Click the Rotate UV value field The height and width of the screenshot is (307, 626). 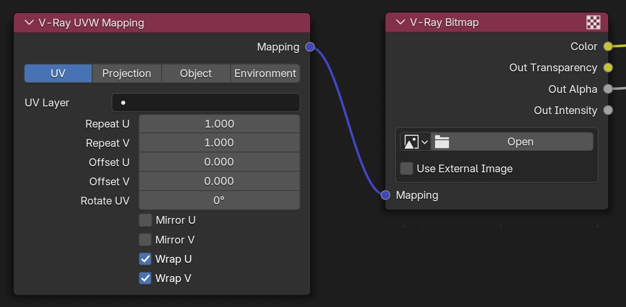click(219, 201)
